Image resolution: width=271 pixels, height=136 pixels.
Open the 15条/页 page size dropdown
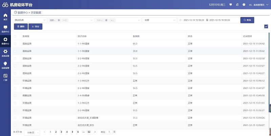[32, 133]
